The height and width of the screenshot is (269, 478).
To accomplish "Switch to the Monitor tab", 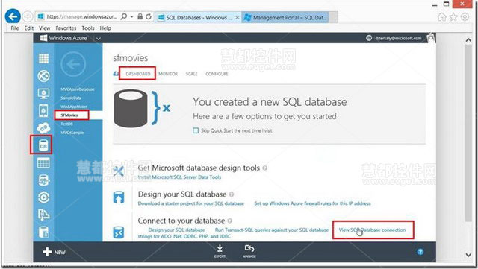I will [168, 74].
